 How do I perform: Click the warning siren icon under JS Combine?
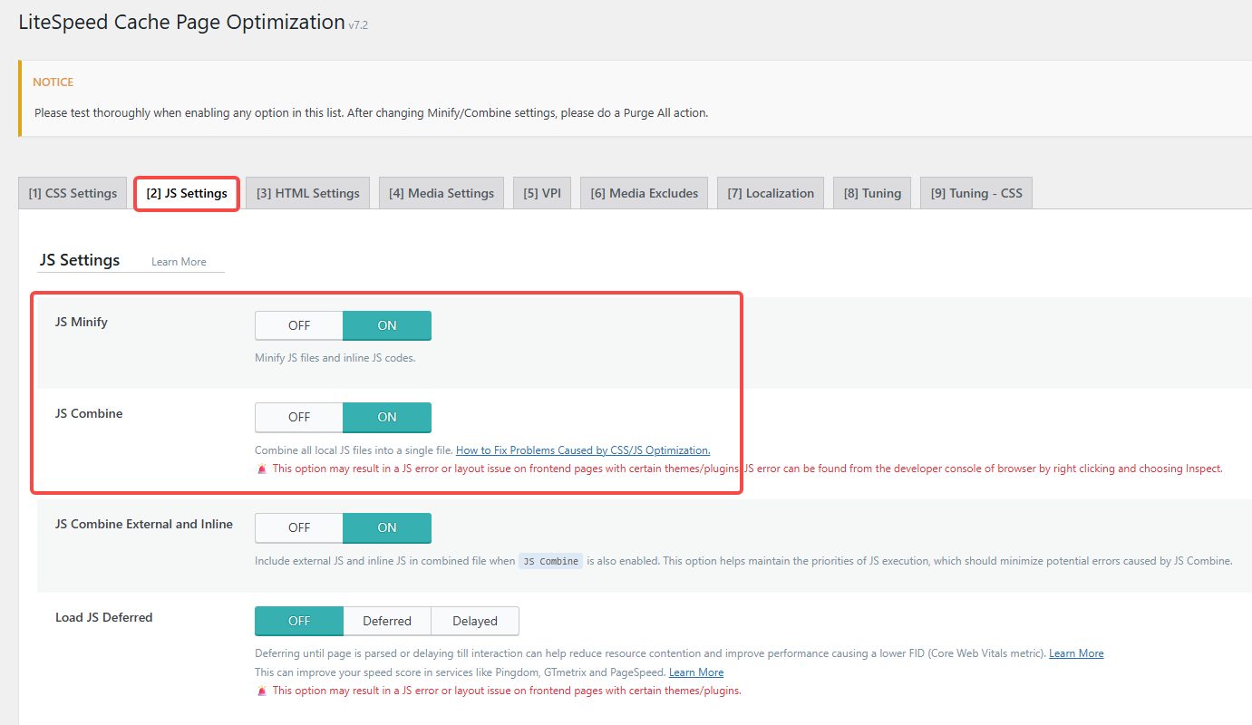coord(262,469)
